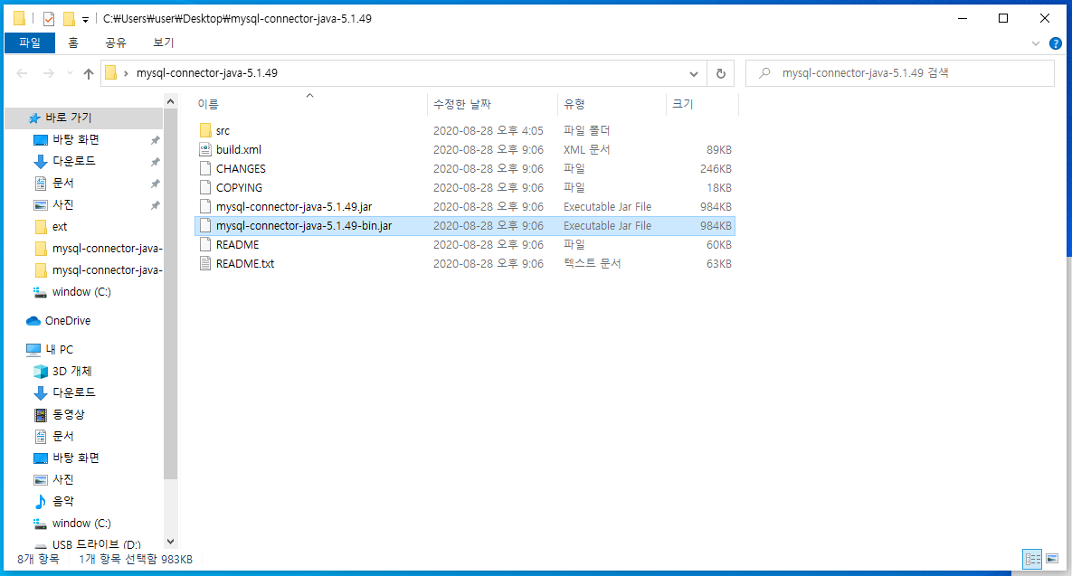Select the mysql-connector-java-5.1.49-bin.jar file name
This screenshot has height=576, width=1072.
point(304,225)
